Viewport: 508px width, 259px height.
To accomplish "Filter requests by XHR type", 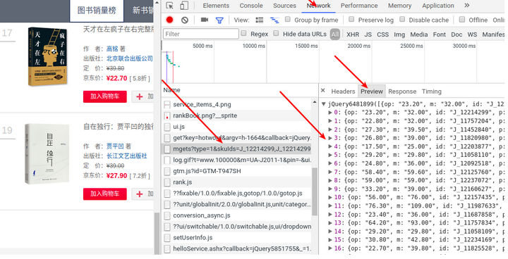I will point(353,34).
